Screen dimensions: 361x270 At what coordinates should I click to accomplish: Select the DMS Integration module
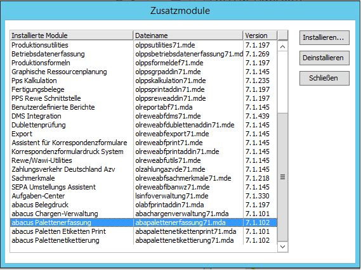[x=143, y=116]
